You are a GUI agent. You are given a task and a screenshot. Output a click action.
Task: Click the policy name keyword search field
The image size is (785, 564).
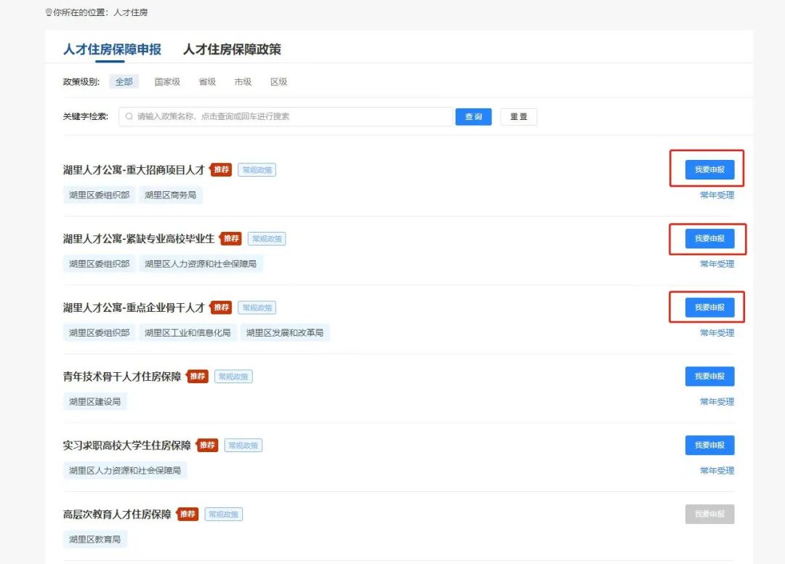click(x=291, y=116)
